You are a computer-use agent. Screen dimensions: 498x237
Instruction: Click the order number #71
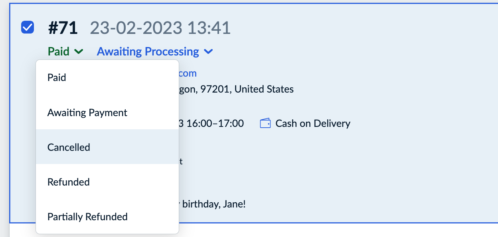(x=63, y=27)
